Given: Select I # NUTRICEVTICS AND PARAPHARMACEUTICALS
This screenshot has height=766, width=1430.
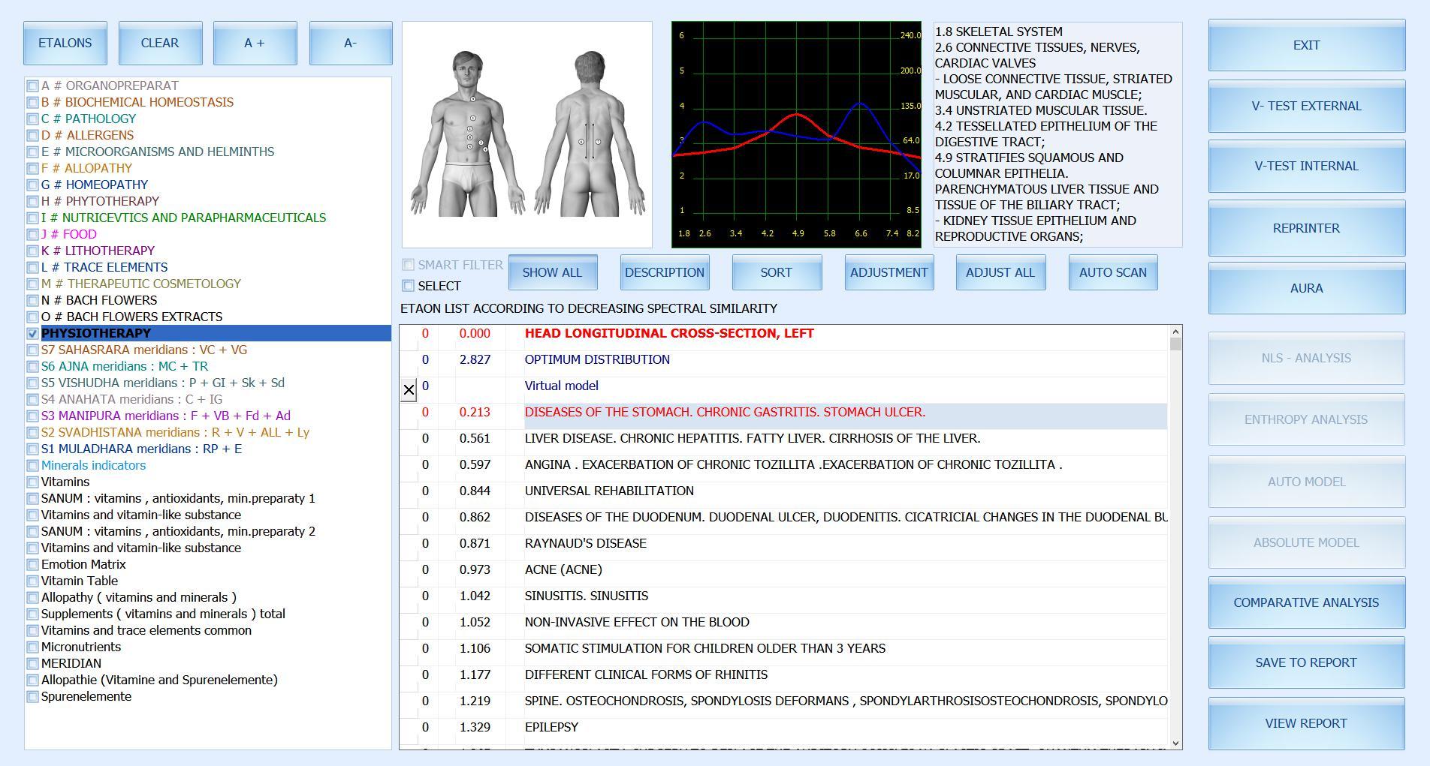Looking at the screenshot, I should 184,218.
